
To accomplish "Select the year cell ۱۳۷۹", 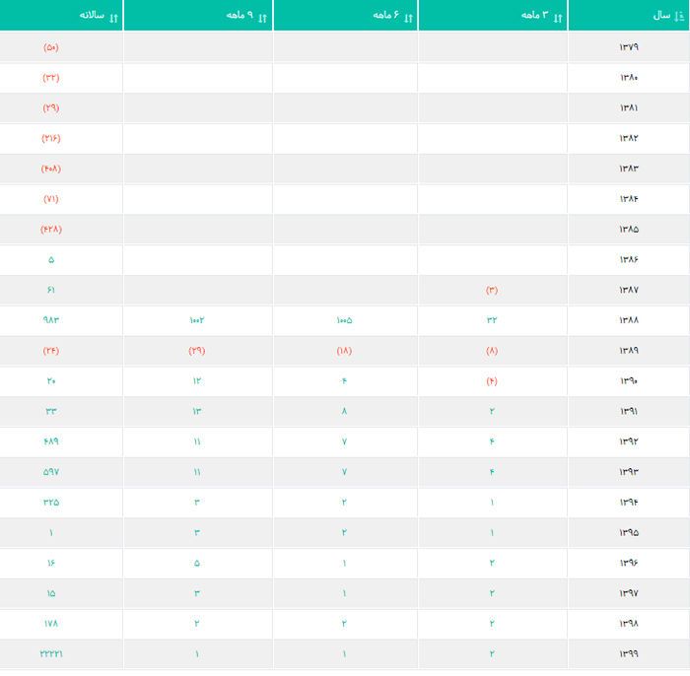I will [x=629, y=47].
